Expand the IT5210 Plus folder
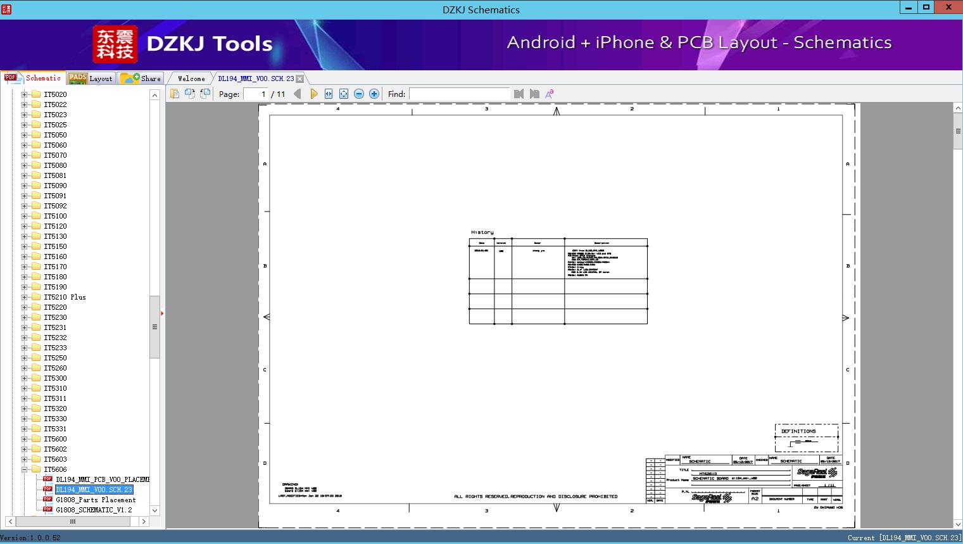Viewport: 963px width, 544px height. click(x=24, y=297)
